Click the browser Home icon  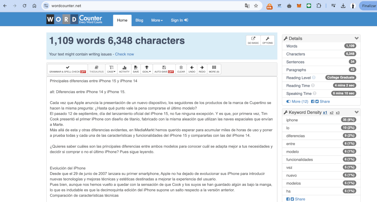click(34, 6)
